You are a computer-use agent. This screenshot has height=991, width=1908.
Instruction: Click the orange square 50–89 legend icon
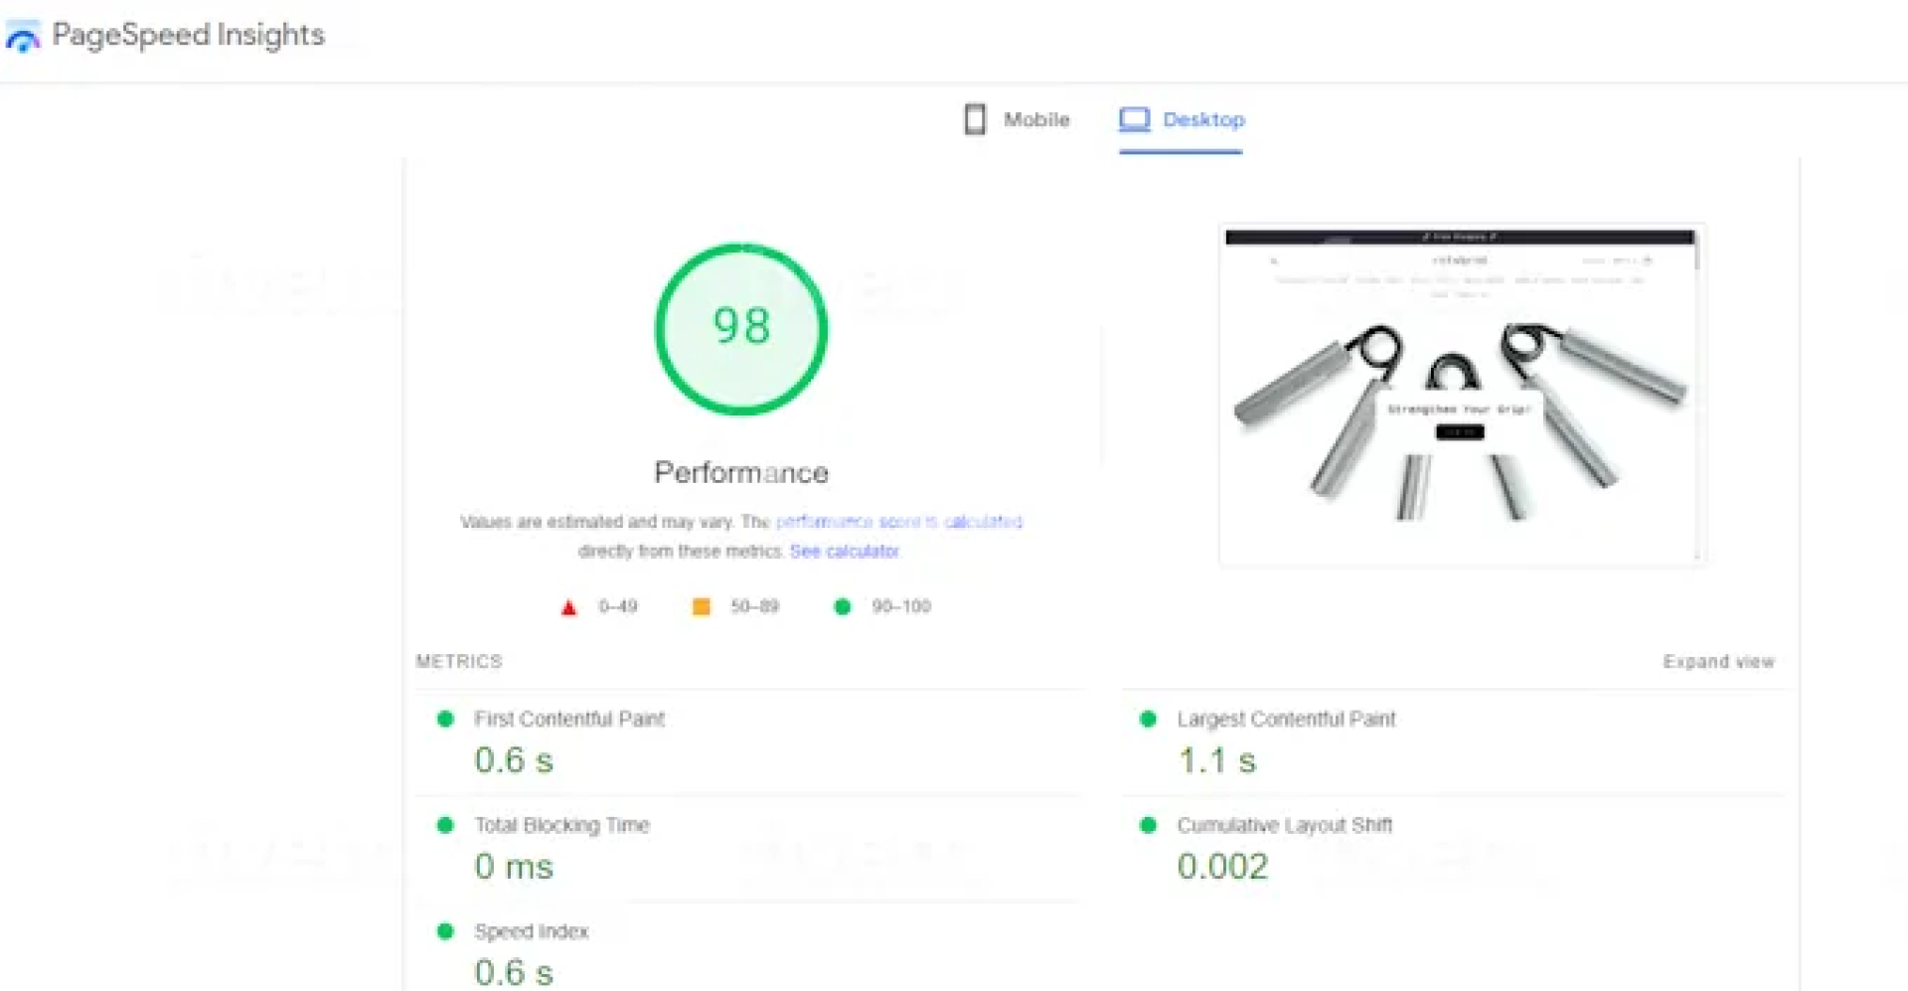[701, 606]
